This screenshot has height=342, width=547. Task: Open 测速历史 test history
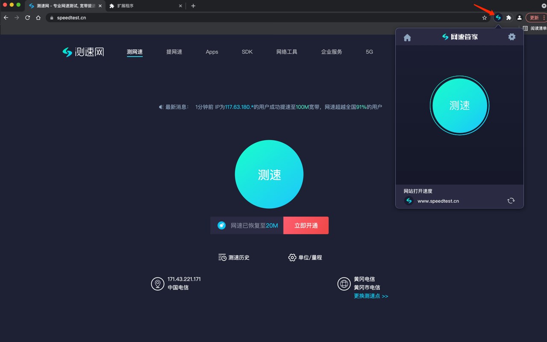pos(234,257)
